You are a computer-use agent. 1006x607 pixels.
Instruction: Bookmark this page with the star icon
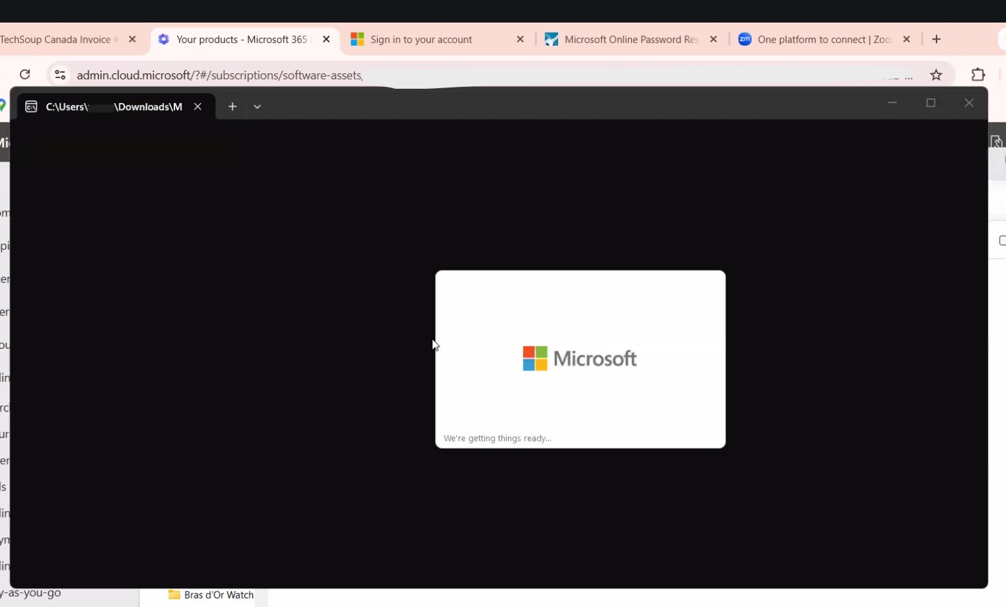pos(936,75)
